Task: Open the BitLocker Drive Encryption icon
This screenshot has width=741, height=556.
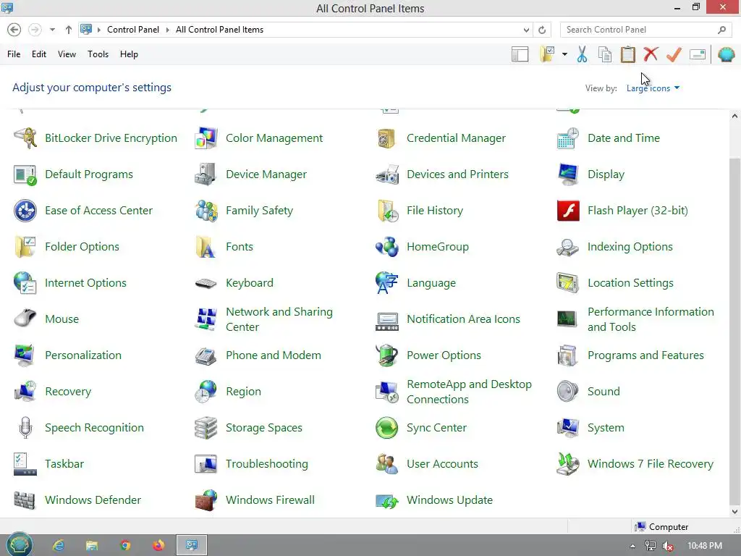Action: [x=25, y=138]
